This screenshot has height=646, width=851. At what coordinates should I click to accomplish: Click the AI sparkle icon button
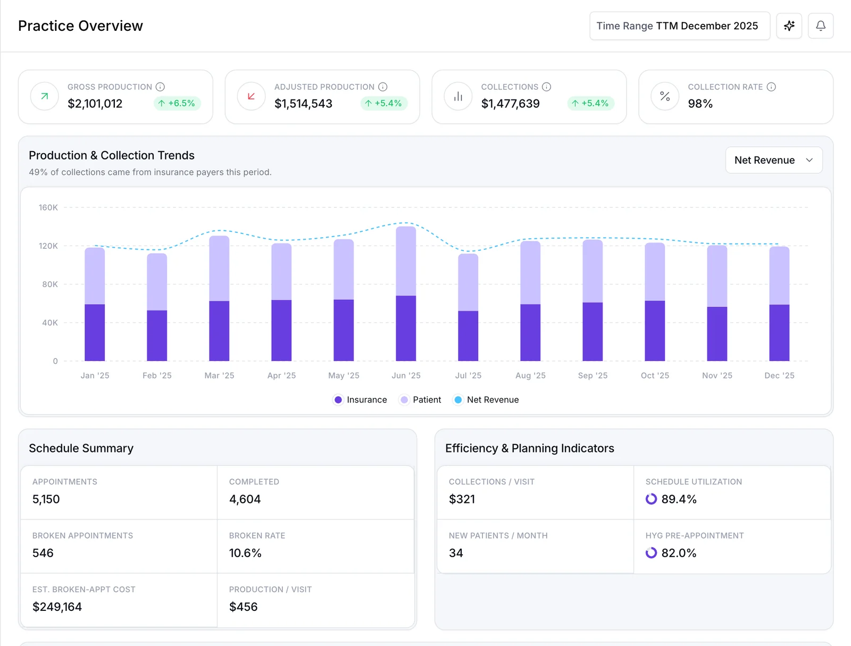pos(789,26)
